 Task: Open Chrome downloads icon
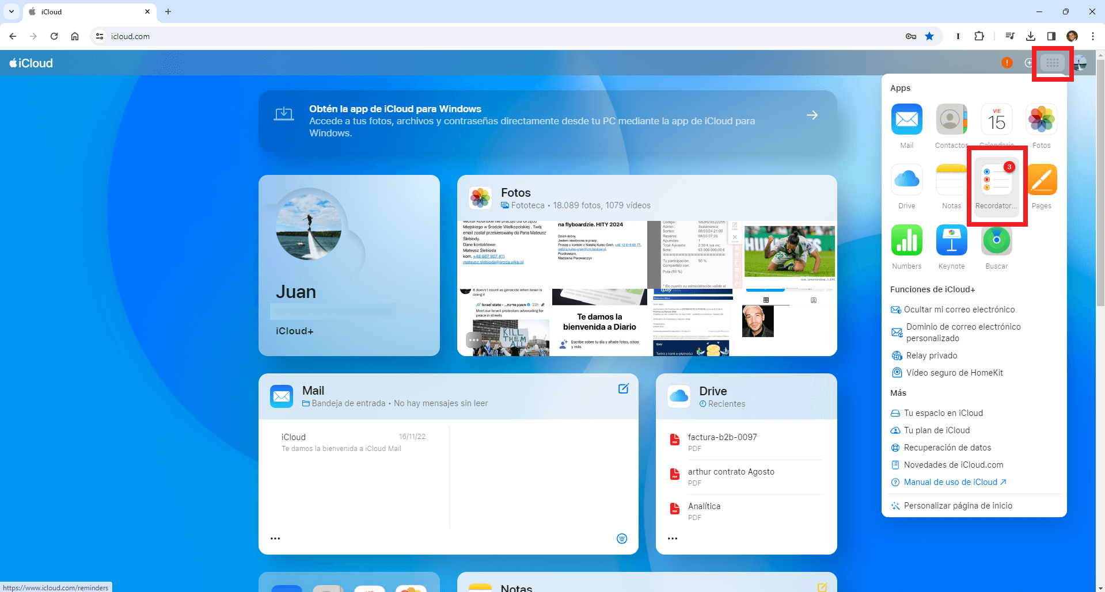point(1031,36)
